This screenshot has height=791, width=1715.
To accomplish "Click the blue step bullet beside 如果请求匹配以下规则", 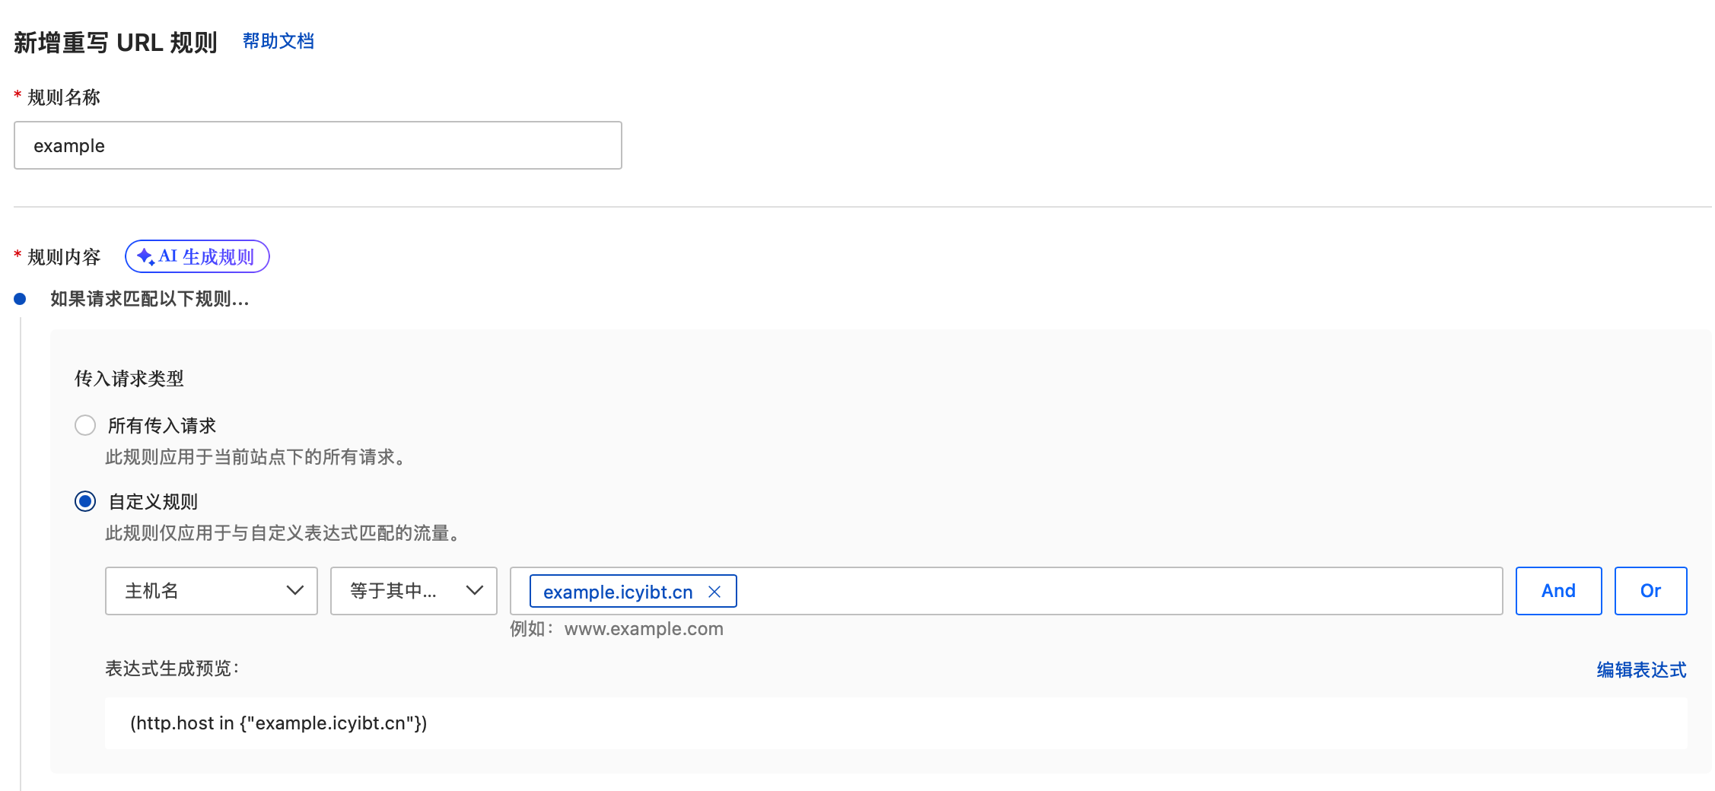I will tap(21, 299).
